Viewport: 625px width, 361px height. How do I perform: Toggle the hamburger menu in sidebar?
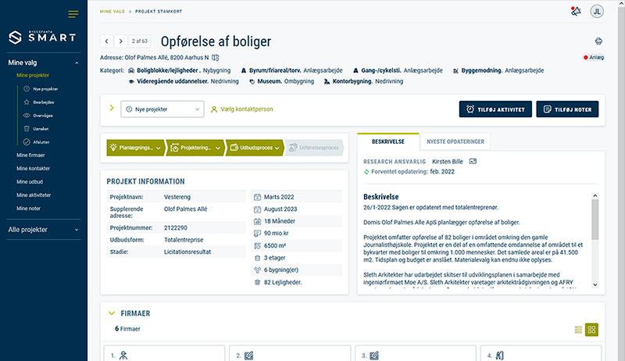pyautogui.click(x=73, y=14)
